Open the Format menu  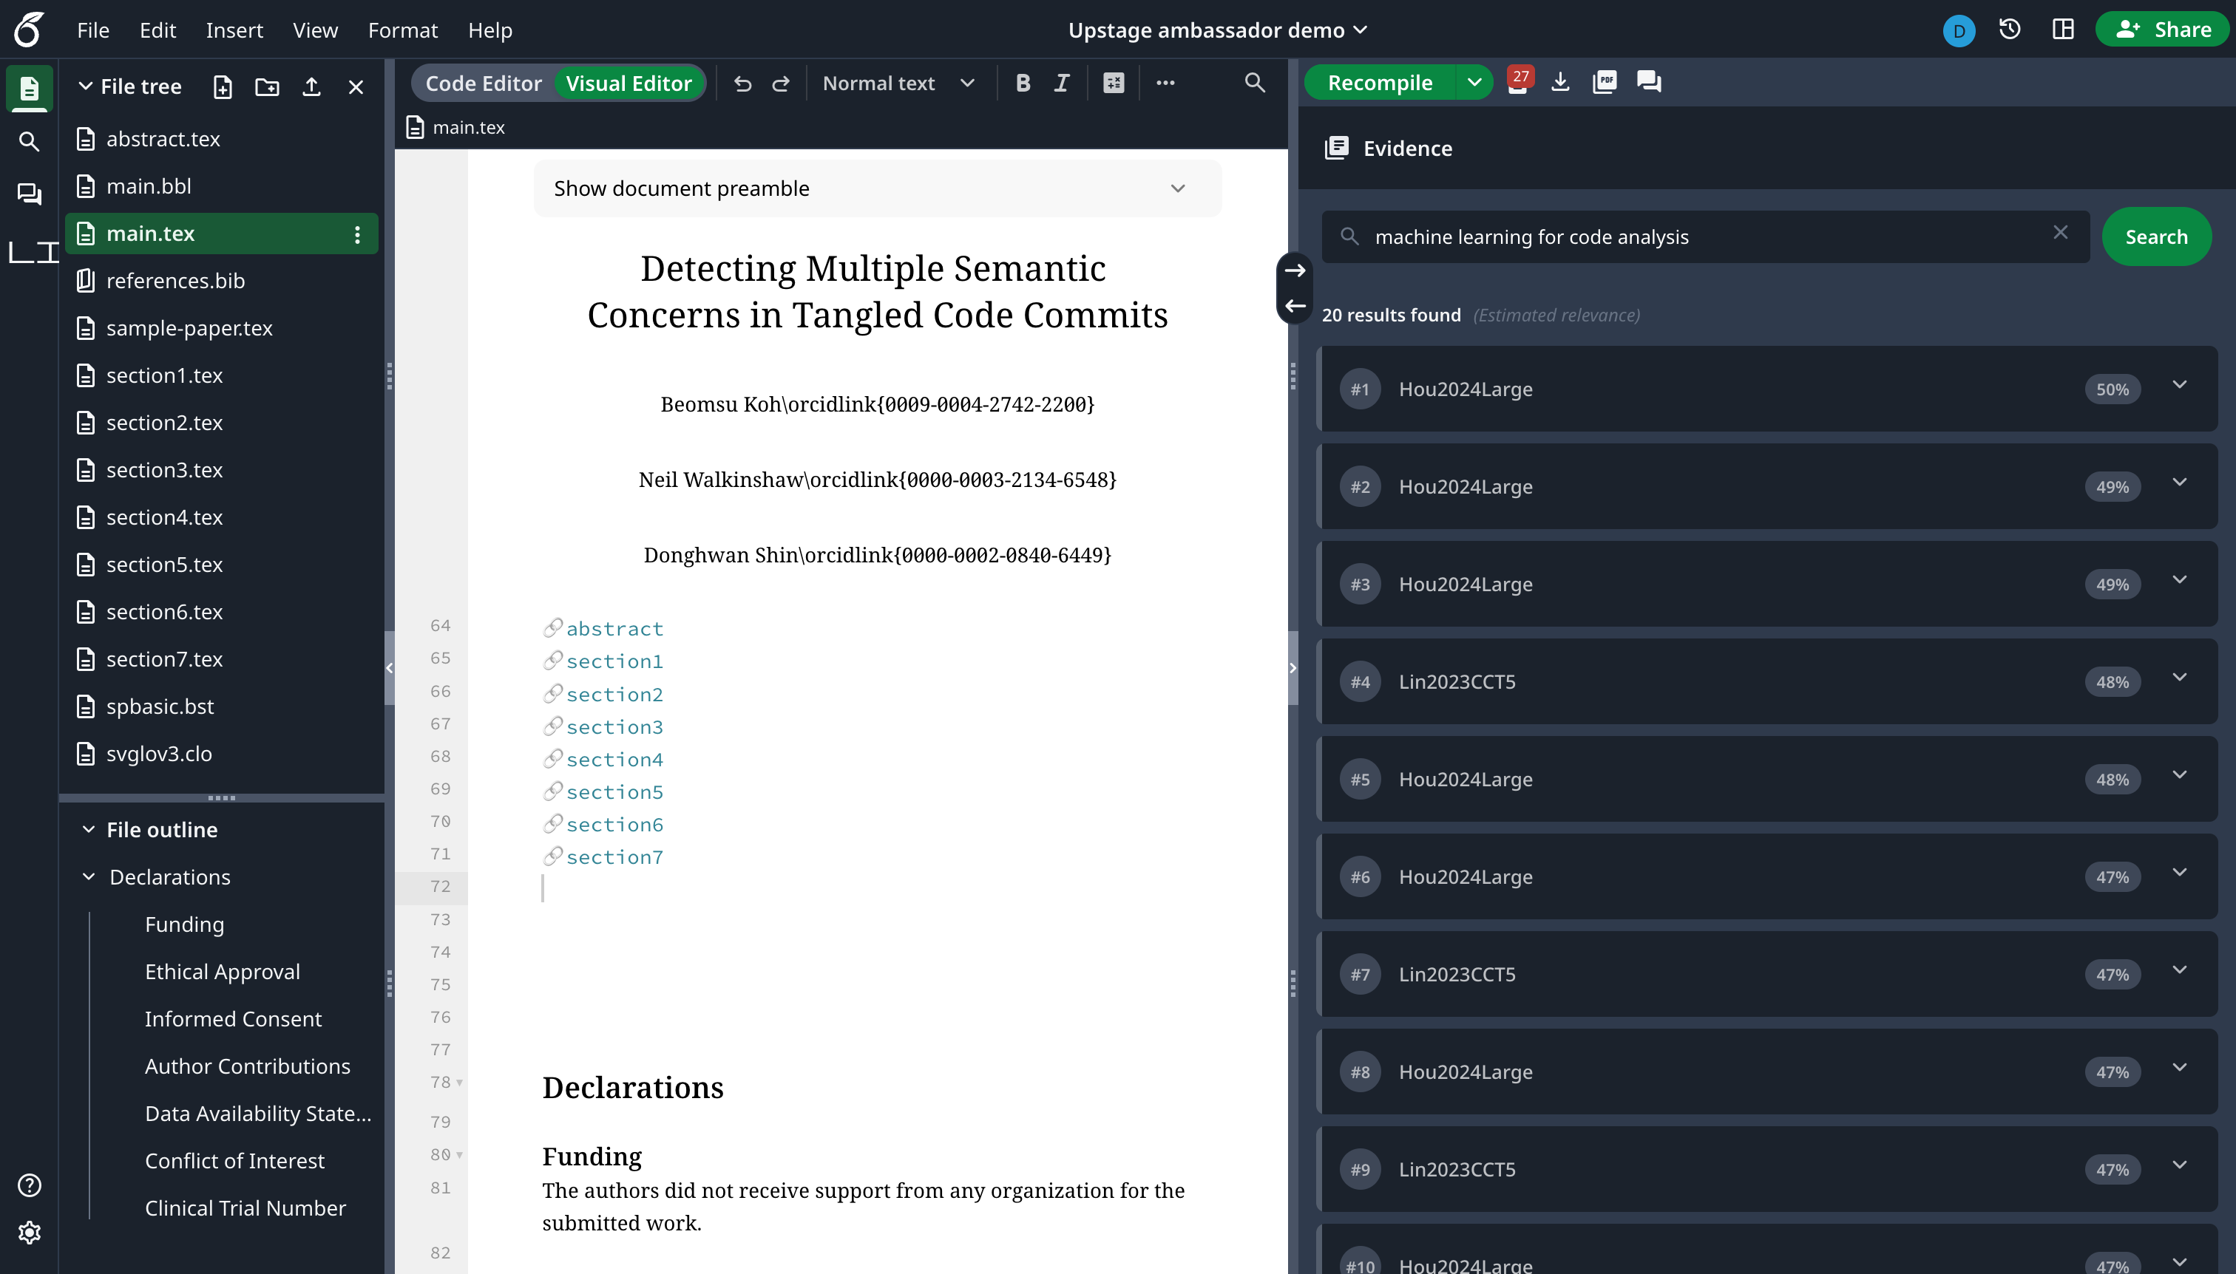[x=402, y=30]
